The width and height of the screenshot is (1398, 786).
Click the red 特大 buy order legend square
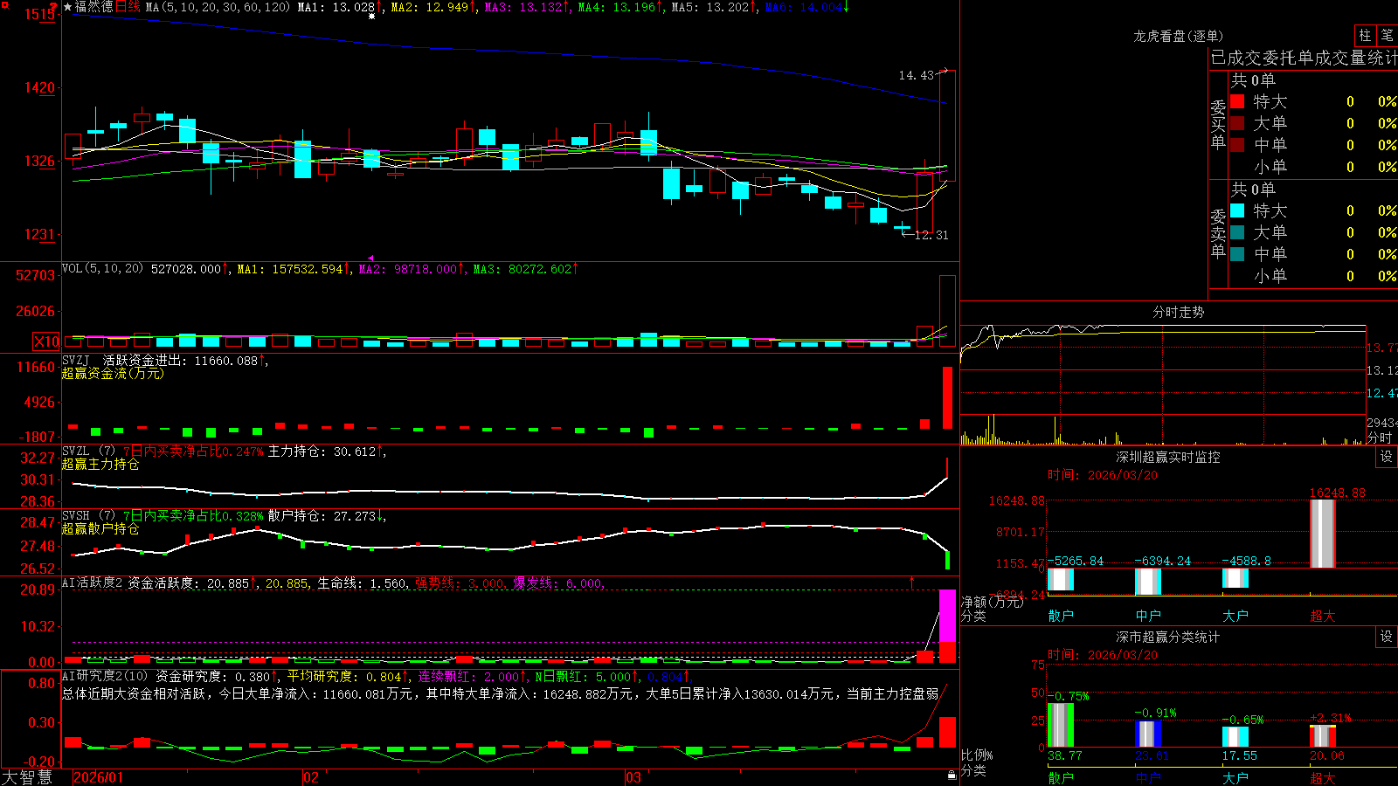tap(1237, 101)
